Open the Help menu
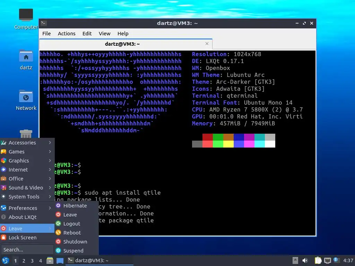 coord(123,34)
